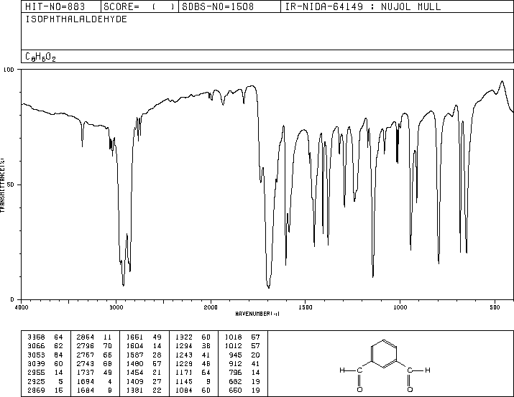Click the 3000 wavenumber axis label
514x397 pixels.
(116, 307)
